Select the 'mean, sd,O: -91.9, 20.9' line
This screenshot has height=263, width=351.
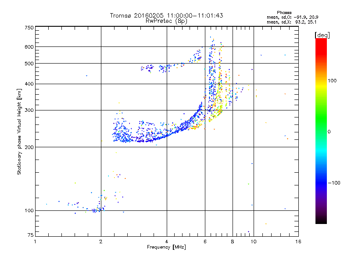tap(292, 17)
